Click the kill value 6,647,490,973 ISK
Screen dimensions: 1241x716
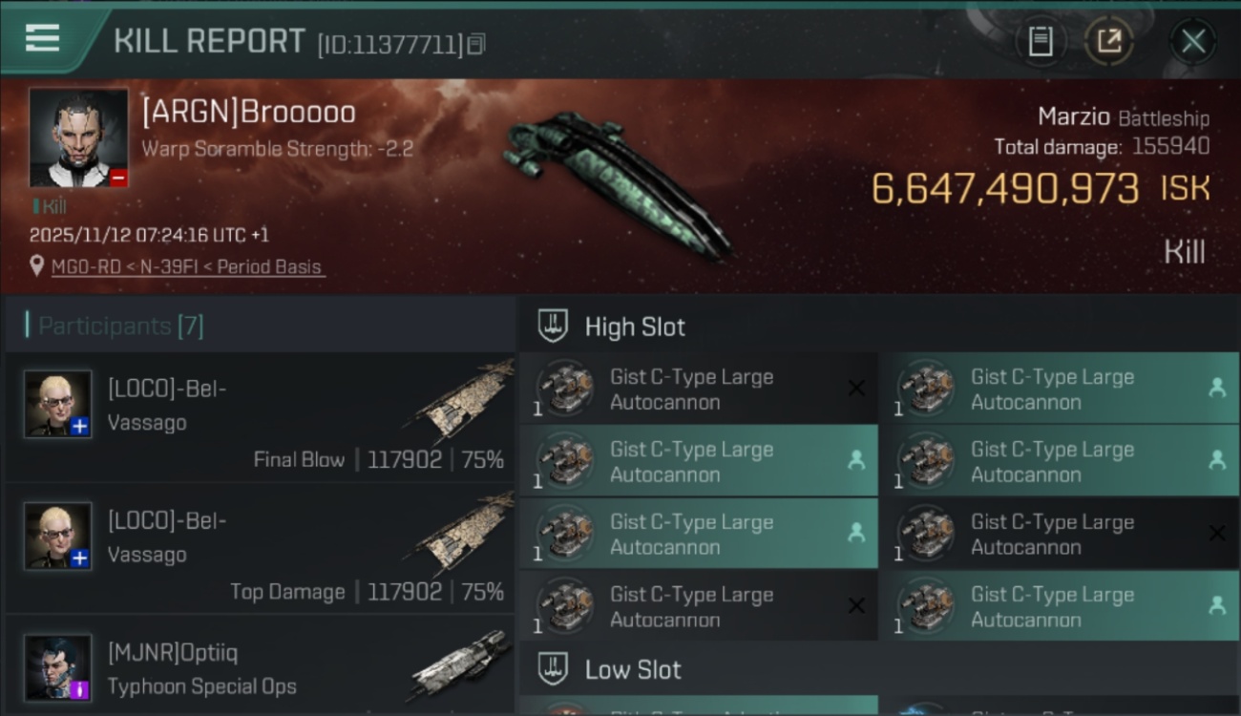(1040, 189)
